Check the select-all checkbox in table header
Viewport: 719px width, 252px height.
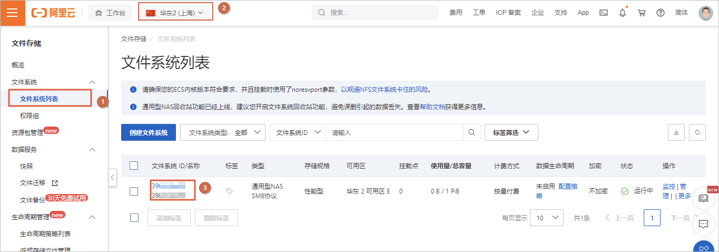coord(134,166)
